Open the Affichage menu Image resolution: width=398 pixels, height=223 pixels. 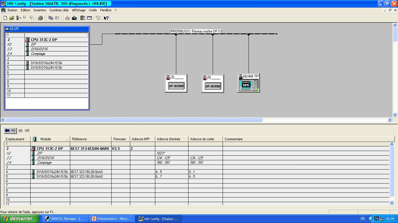[x=79, y=10]
